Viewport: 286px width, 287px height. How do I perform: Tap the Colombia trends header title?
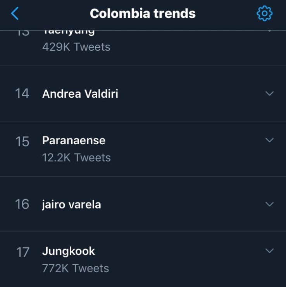point(143,14)
